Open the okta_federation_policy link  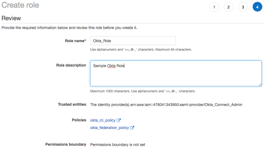point(109,128)
